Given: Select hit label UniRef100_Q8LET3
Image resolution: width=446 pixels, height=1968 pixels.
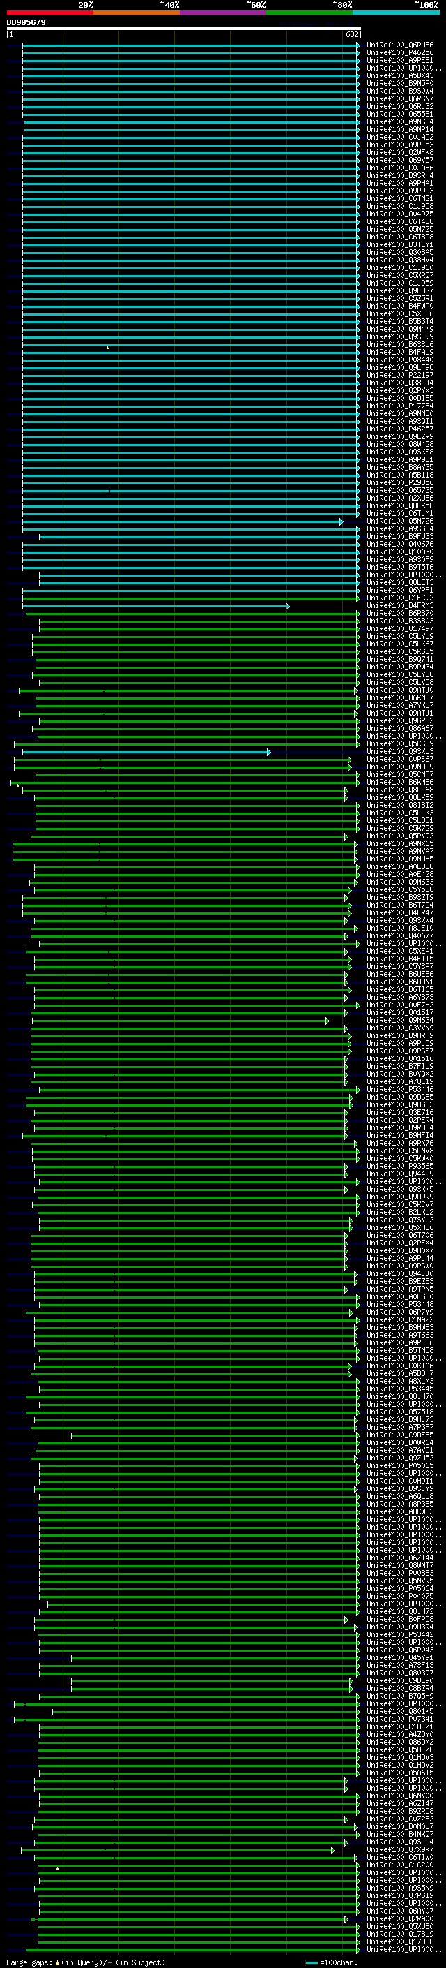Looking at the screenshot, I should point(399,582).
